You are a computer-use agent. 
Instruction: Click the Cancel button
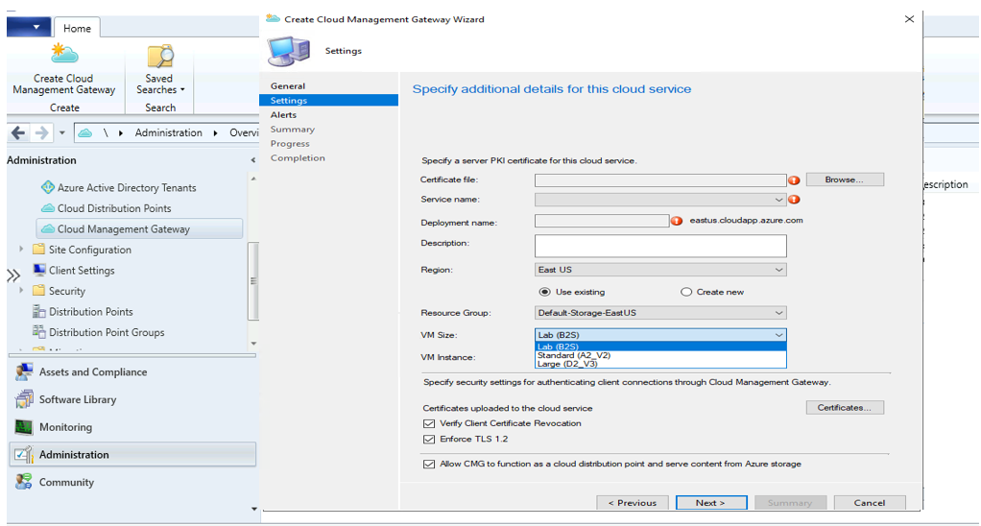point(870,503)
